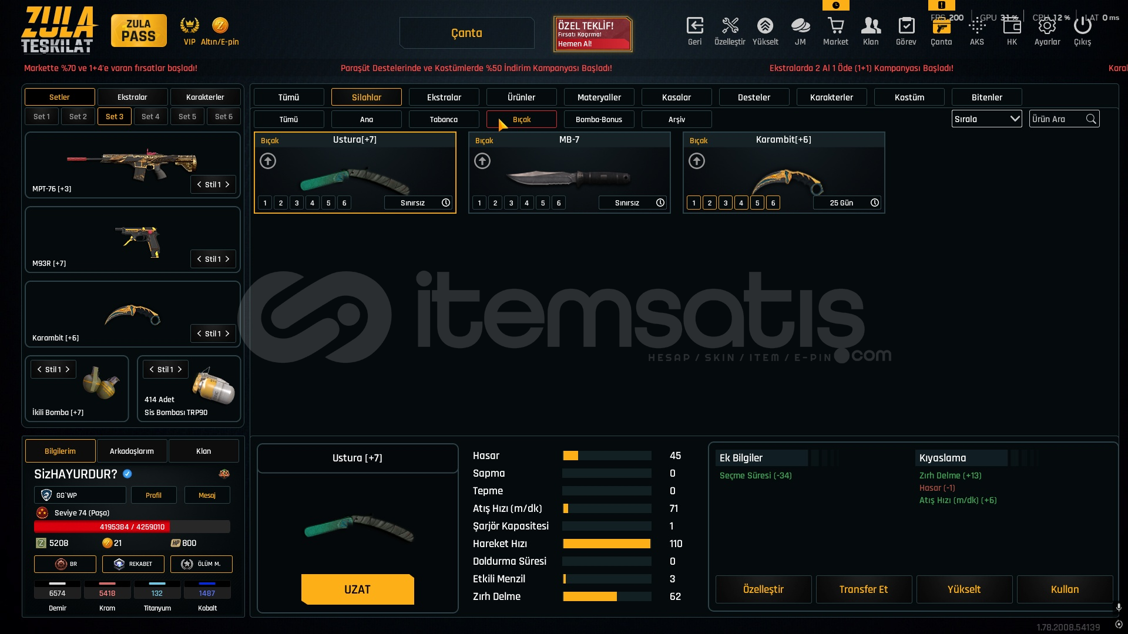Click the verified badge next to SizHAYURDUR?

pos(127,474)
